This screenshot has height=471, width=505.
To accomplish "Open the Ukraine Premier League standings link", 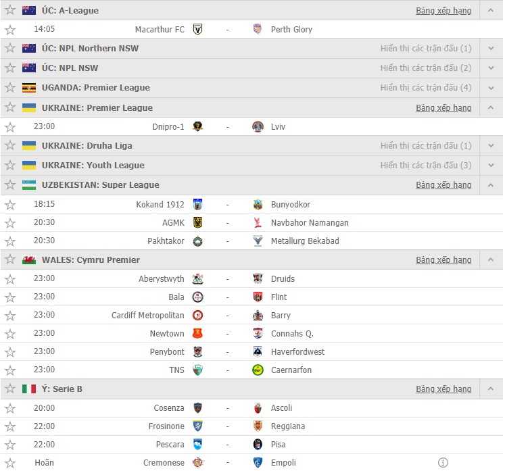I will point(443,107).
